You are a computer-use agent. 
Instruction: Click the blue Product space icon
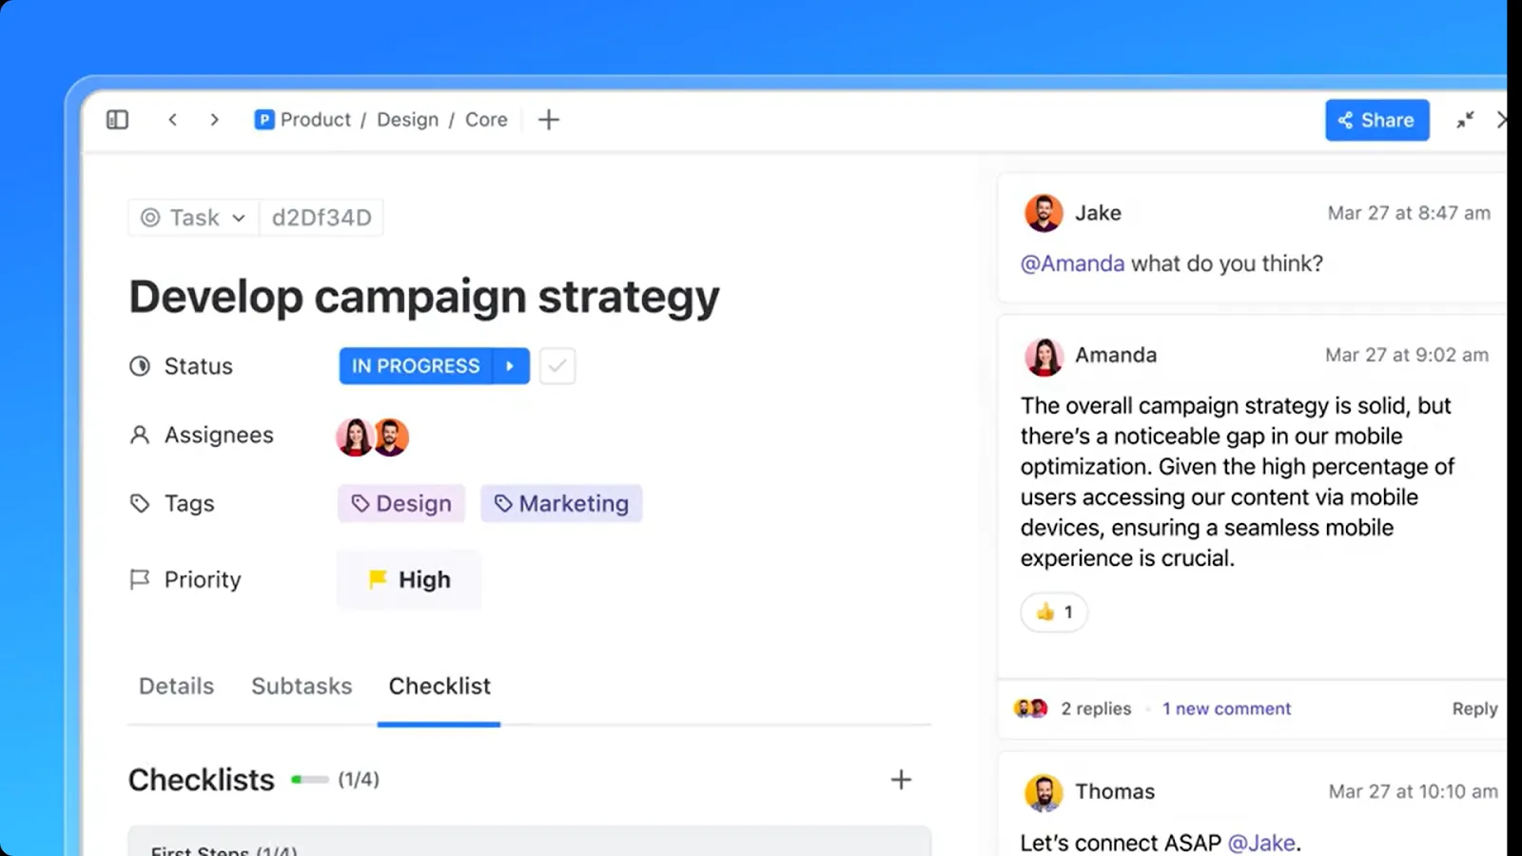264,120
